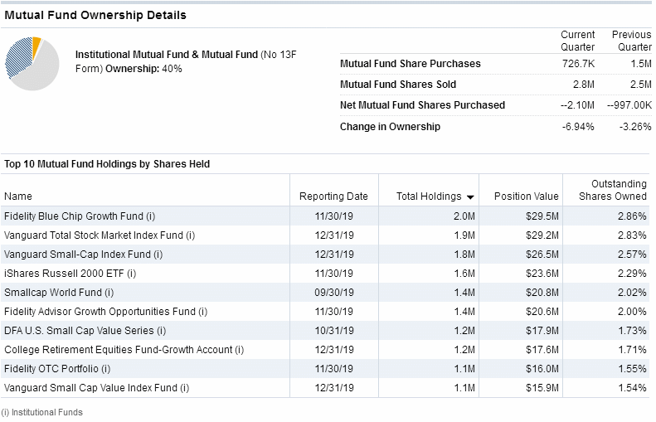
Task: Select the Change in Ownership label
Action: coord(390,127)
